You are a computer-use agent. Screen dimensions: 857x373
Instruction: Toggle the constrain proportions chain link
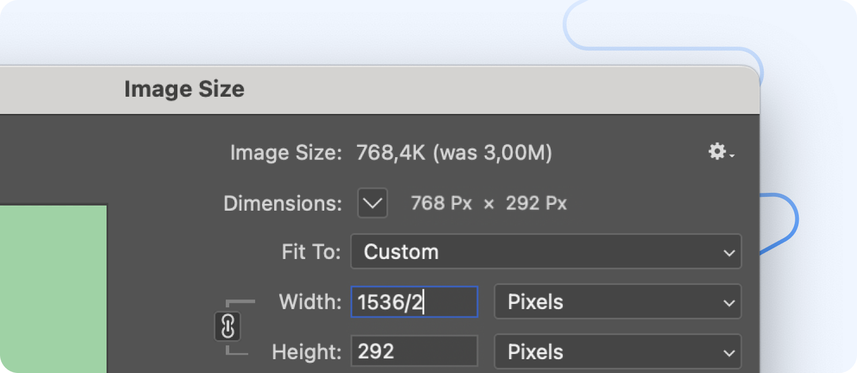click(227, 327)
